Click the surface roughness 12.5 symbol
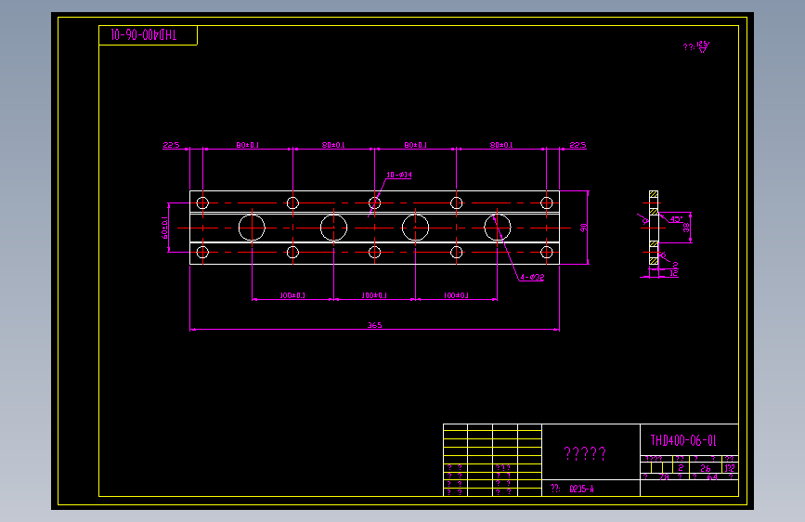Viewport: 805px width, 522px height. point(702,46)
